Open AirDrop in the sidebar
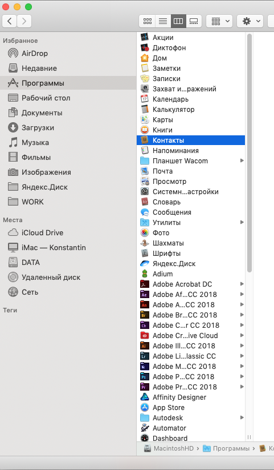Screen dimensions: 274x470 click(68, 53)
